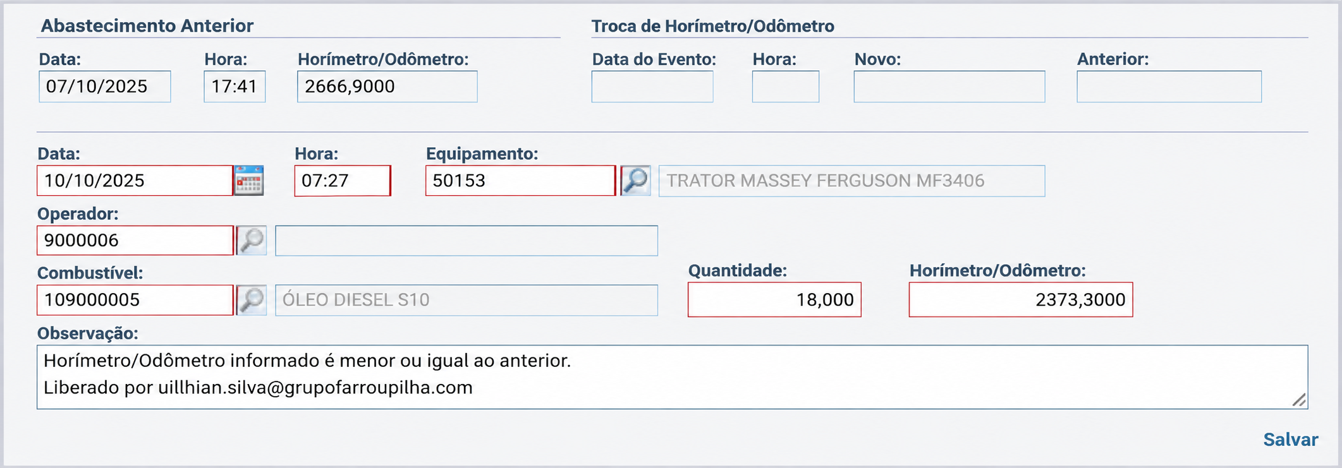Viewport: 1342px width, 468px height.
Task: Click the Combustível search magnifier icon
Action: (x=252, y=300)
